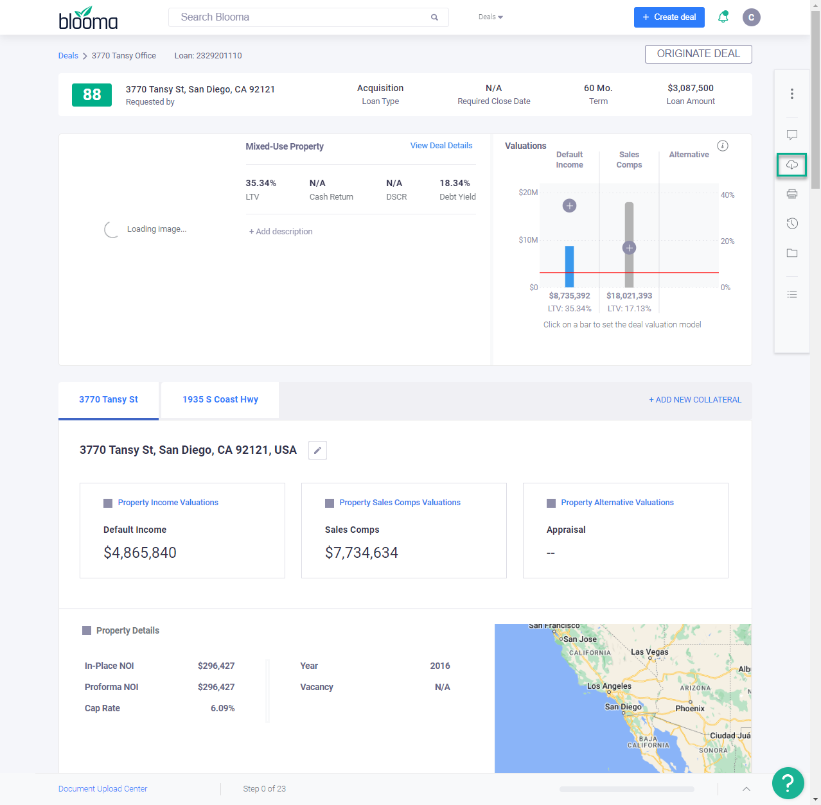Click the cloud upload icon
Image resolution: width=821 pixels, height=805 pixels.
tap(792, 165)
